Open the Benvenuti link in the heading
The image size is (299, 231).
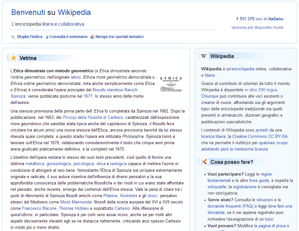[28, 12]
